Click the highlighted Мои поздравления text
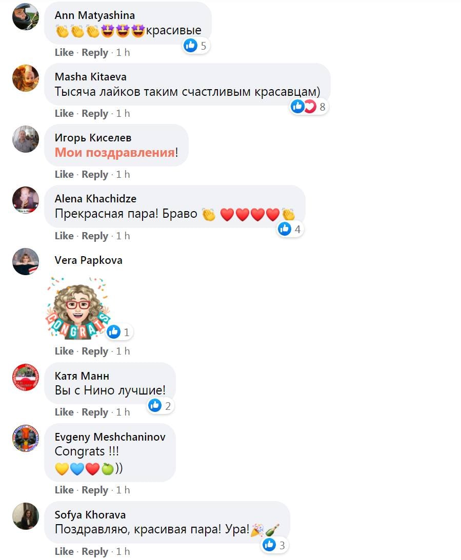 [x=115, y=153]
